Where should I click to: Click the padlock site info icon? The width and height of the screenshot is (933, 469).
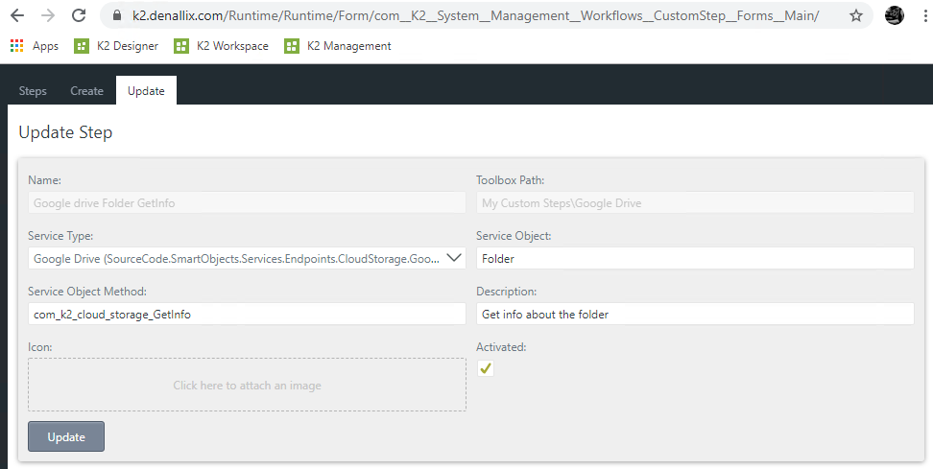118,16
